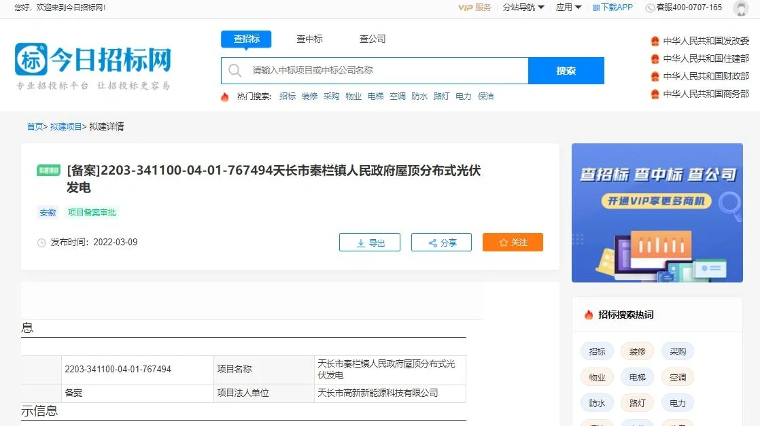Click the download icon next to 下载APP
Screen dimensions: 760x426
[595, 8]
